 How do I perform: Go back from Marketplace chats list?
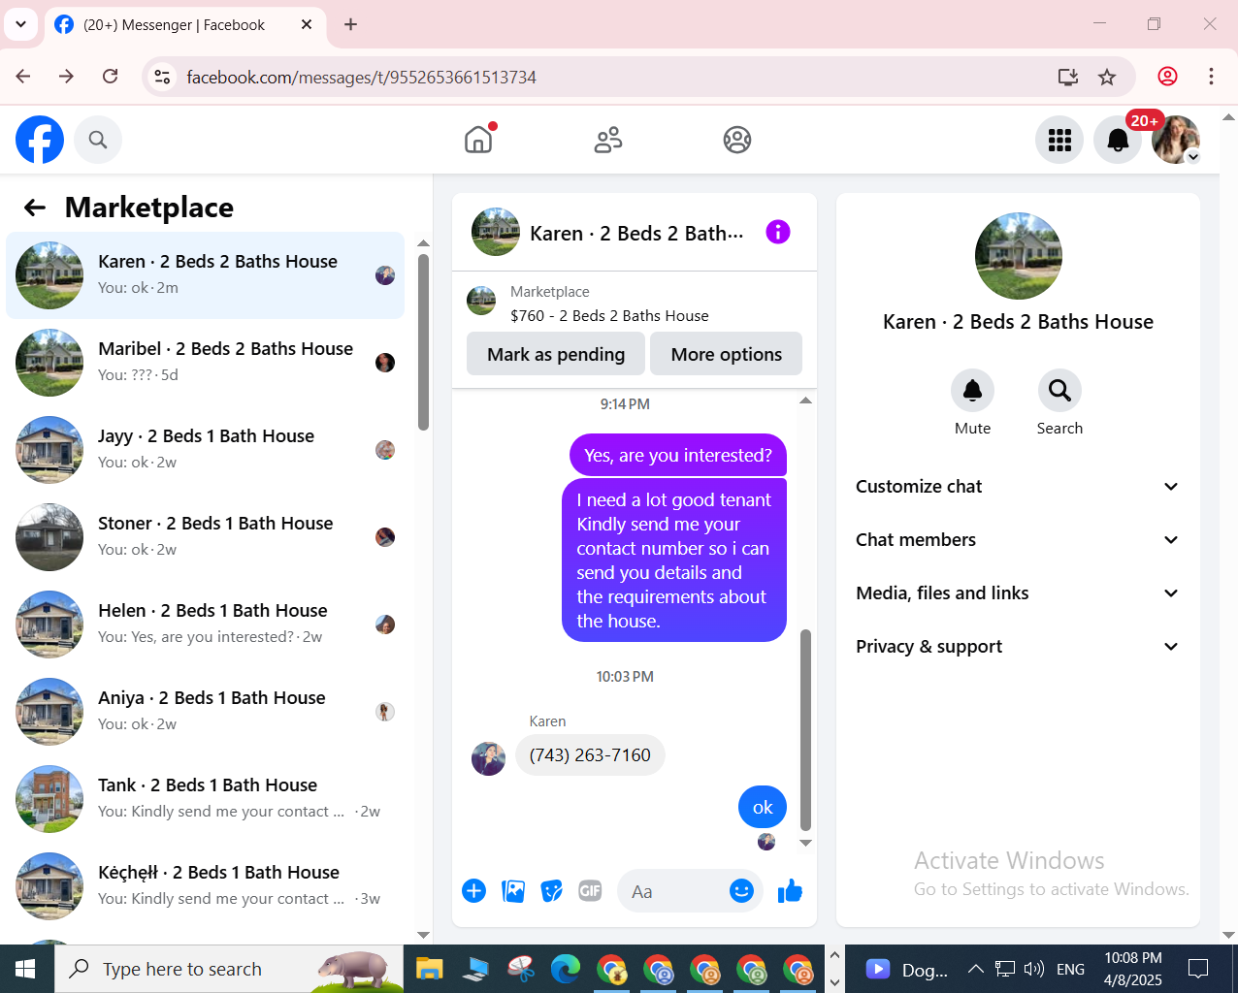click(x=35, y=208)
